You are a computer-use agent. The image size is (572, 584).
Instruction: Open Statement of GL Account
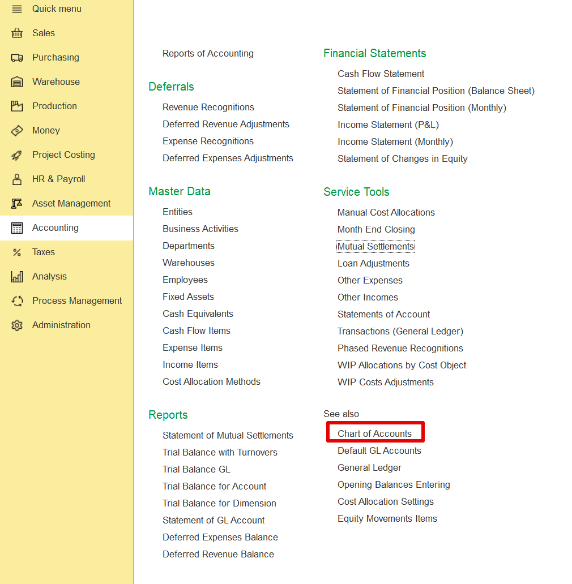(x=214, y=520)
